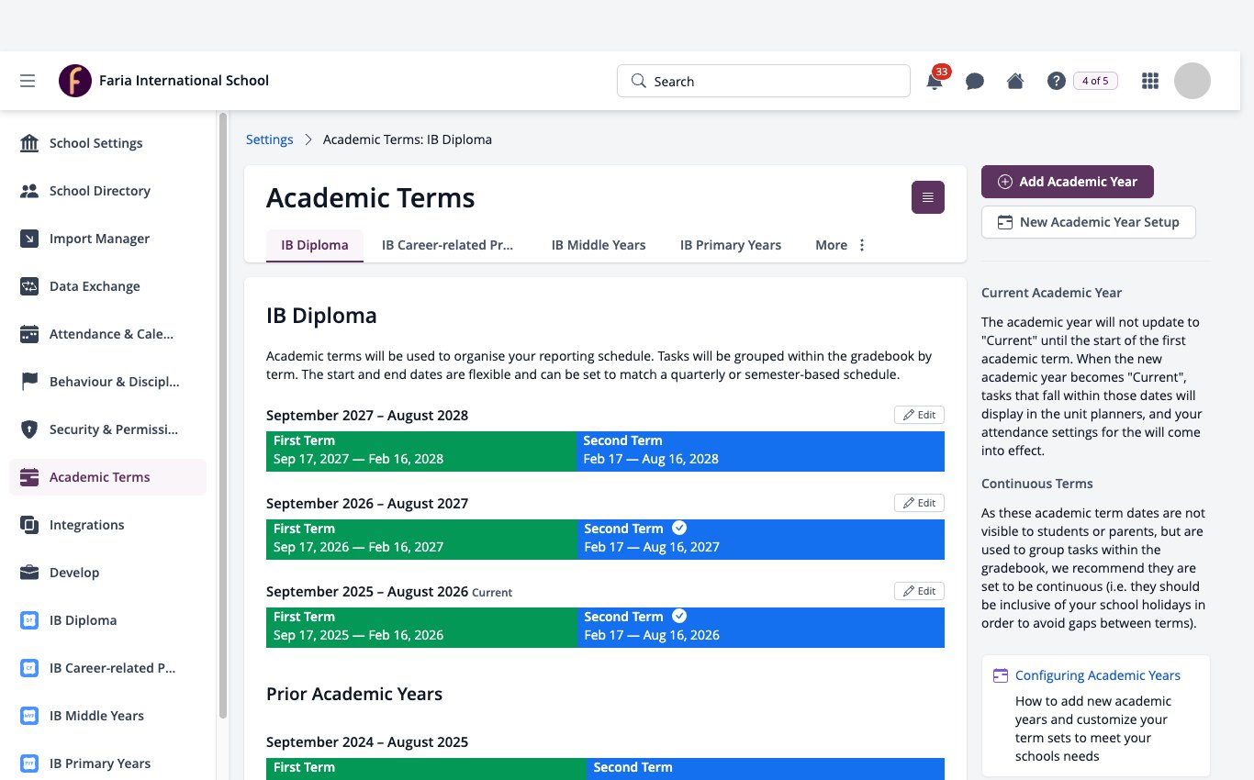The image size is (1254, 780).
Task: Open IB Primary Years in the sidebar
Action: pyautogui.click(x=107, y=763)
